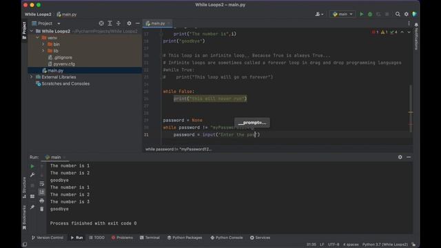Open Search Everywhere magnifier icon
Viewport: 441px width, 248px height.
click(x=398, y=14)
